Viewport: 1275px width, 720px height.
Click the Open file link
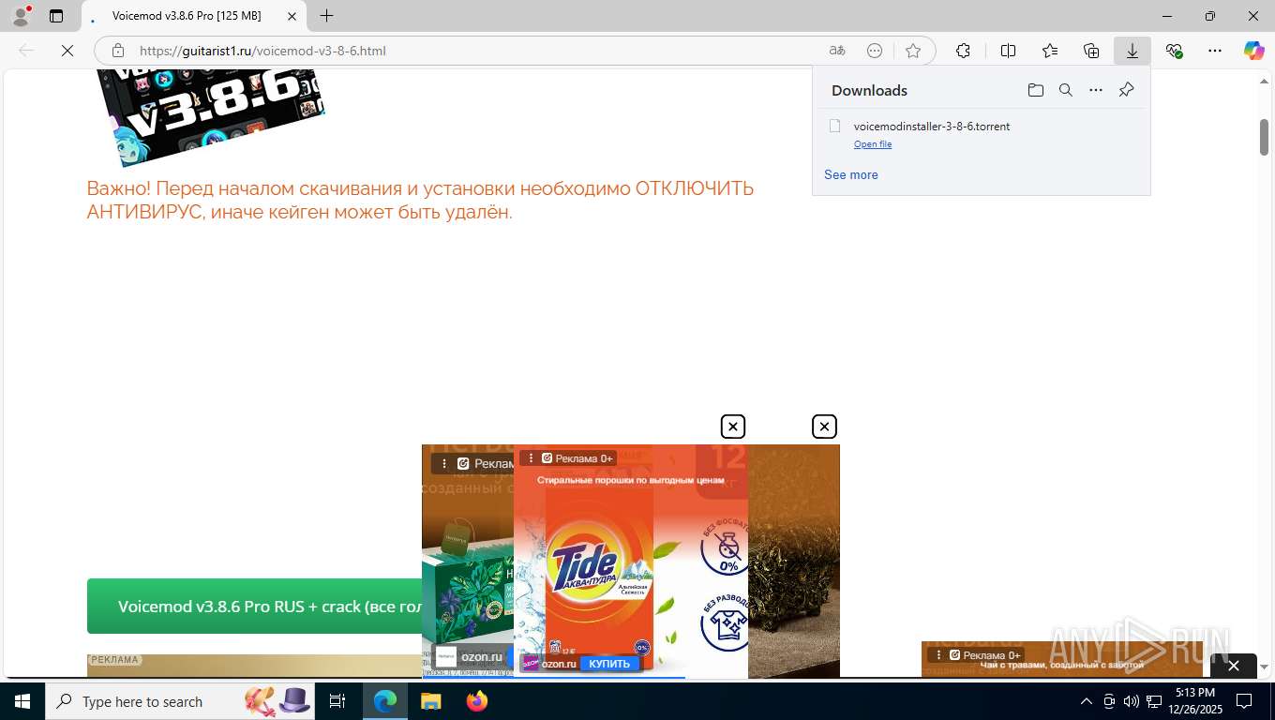873,144
